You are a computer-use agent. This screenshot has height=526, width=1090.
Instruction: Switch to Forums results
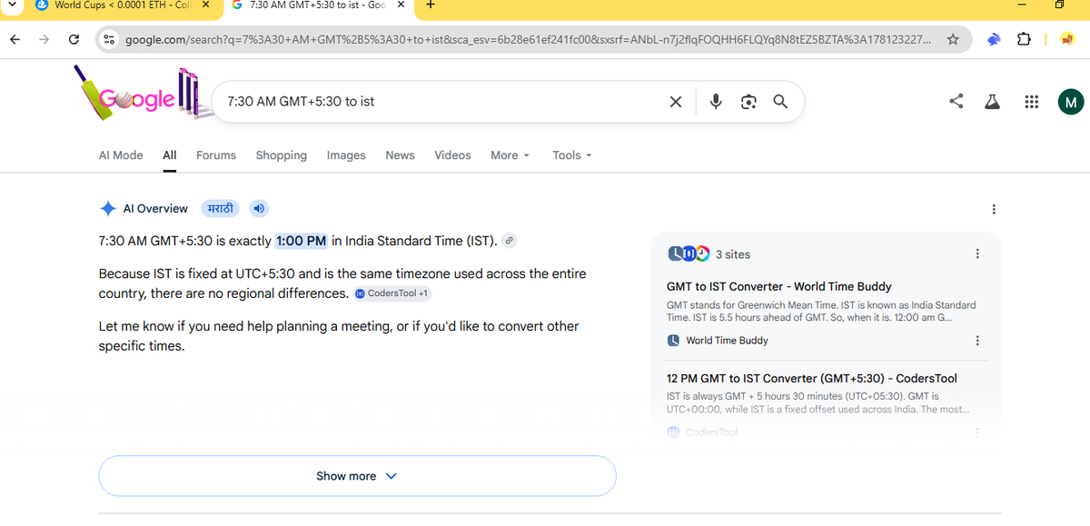(216, 155)
